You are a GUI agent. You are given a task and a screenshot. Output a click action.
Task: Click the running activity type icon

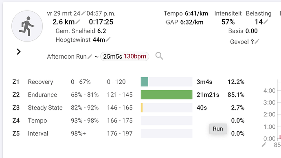coord(27,26)
